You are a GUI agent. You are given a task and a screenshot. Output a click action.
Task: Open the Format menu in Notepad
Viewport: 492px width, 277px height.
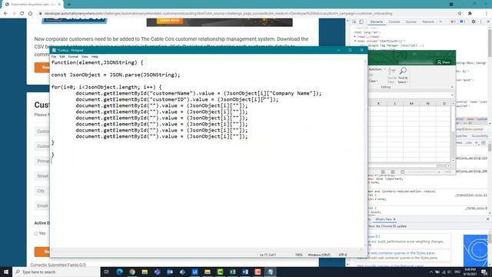tap(73, 56)
